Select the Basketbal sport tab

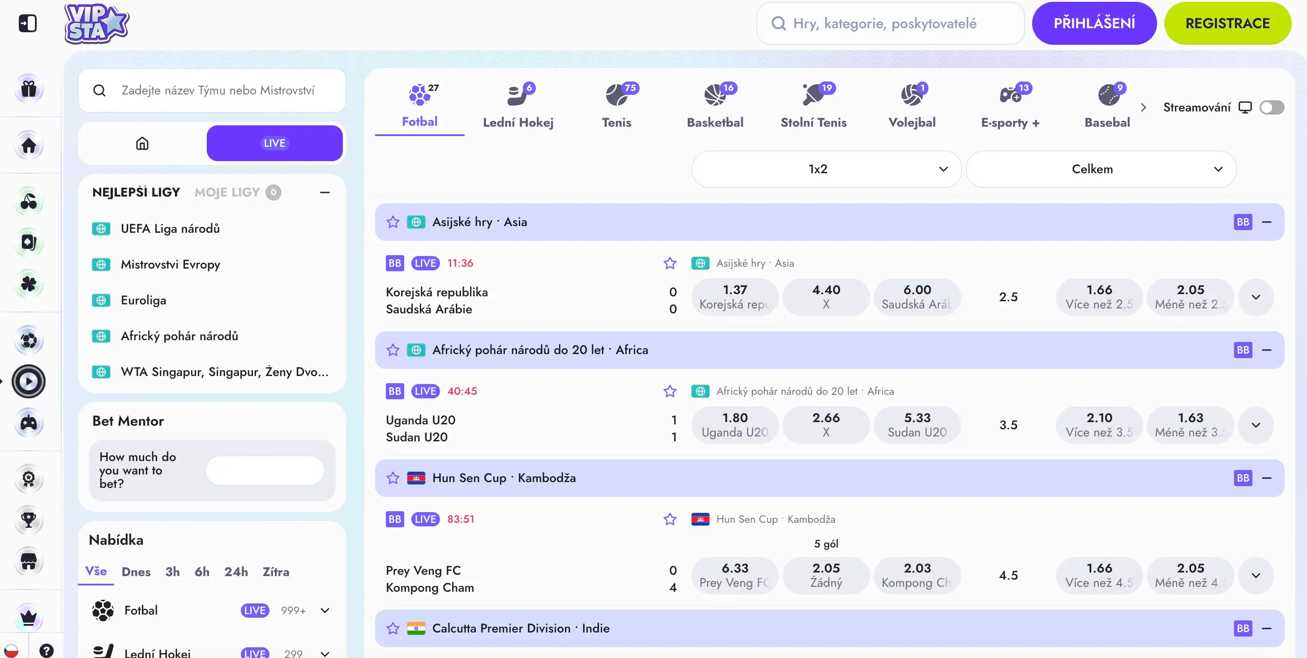click(x=715, y=106)
